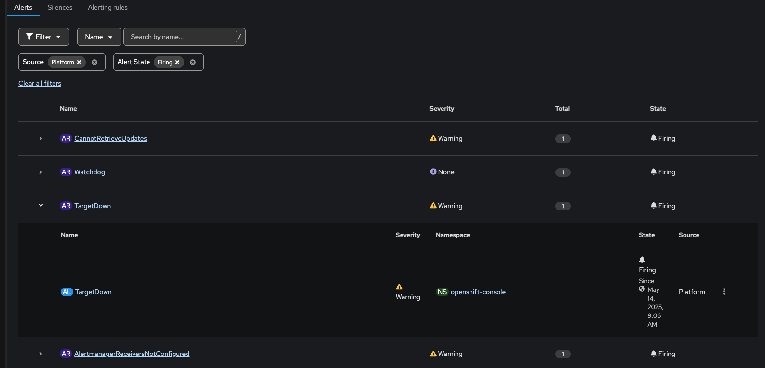
Task: Expand the CannotRetrieveUpdates row
Action: coord(40,139)
